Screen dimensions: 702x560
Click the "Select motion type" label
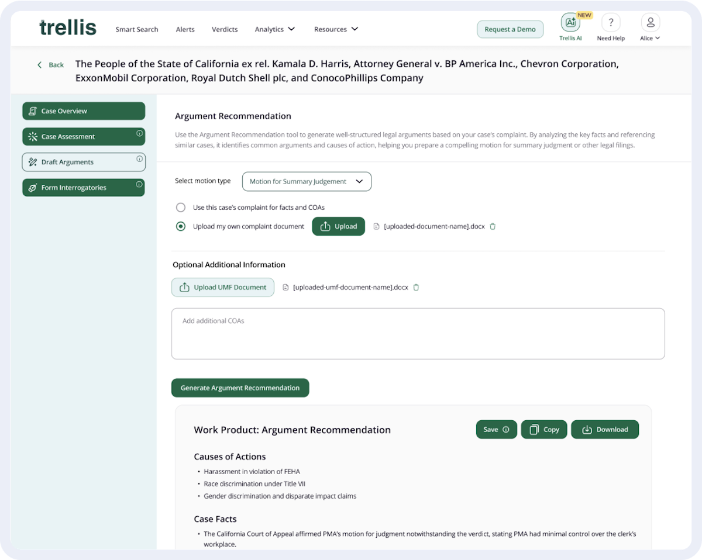[x=203, y=181]
